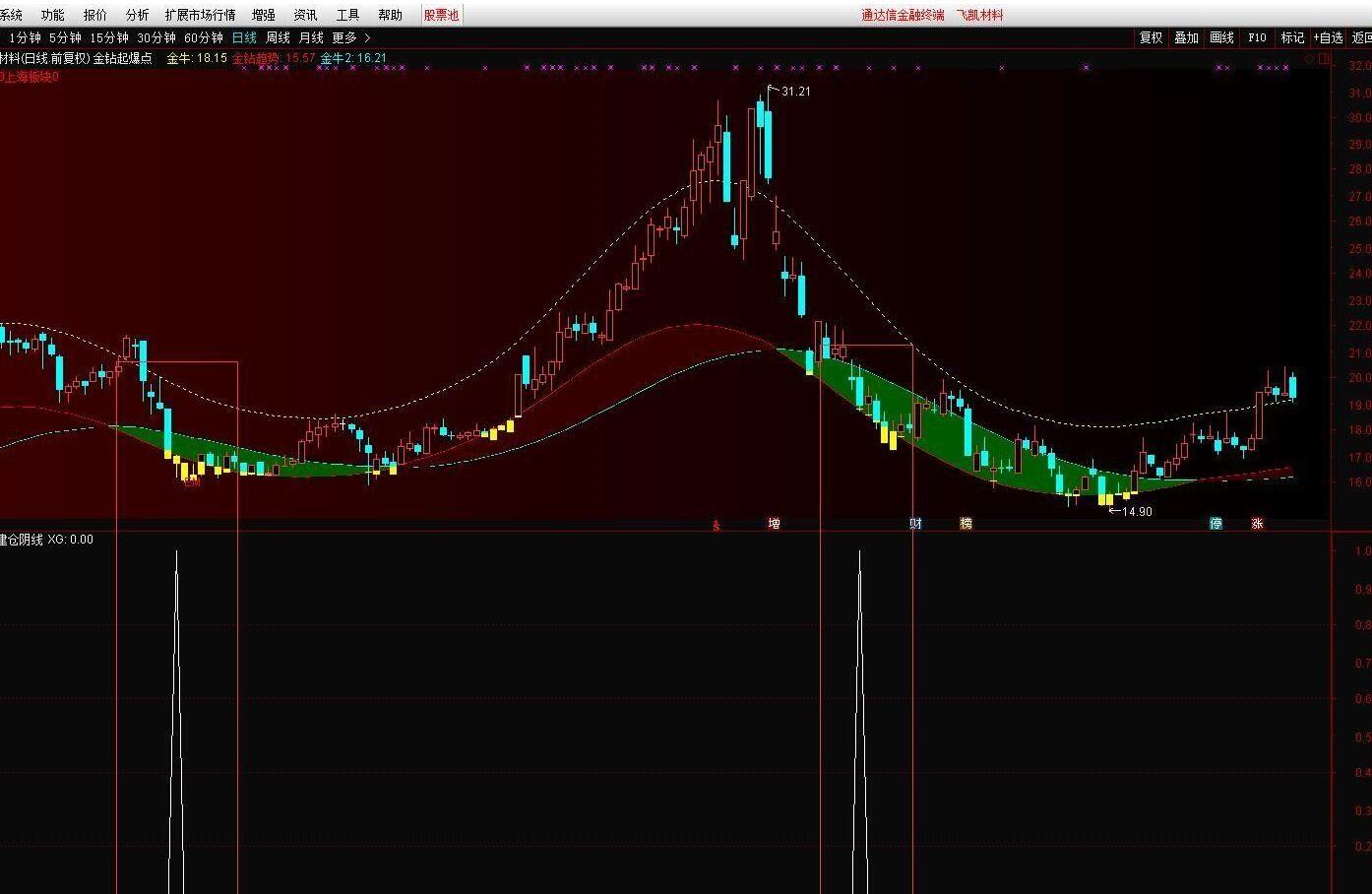This screenshot has width=1372, height=894.
Task: Expand 更多 period options
Action: (x=350, y=37)
